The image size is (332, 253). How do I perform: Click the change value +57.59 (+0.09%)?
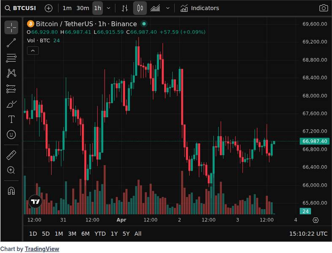point(182,32)
